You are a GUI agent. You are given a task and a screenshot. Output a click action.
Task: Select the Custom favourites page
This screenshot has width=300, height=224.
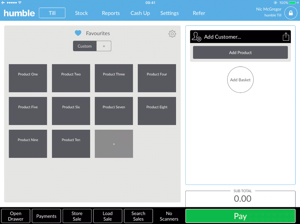pyautogui.click(x=84, y=46)
